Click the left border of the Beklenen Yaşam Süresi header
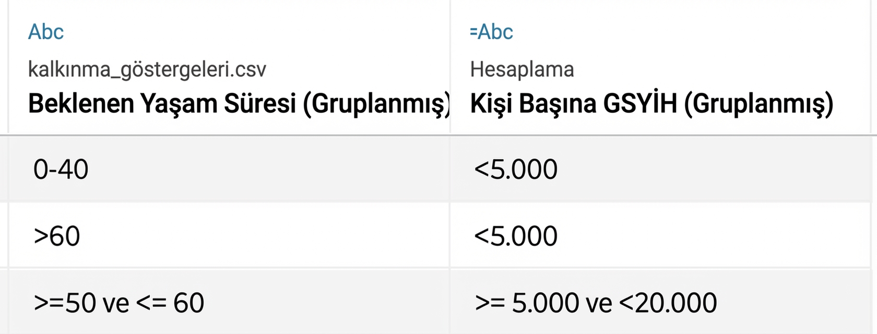Screen dimensions: 877x334 [8, 68]
